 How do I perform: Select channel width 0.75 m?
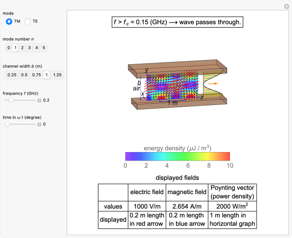36,75
